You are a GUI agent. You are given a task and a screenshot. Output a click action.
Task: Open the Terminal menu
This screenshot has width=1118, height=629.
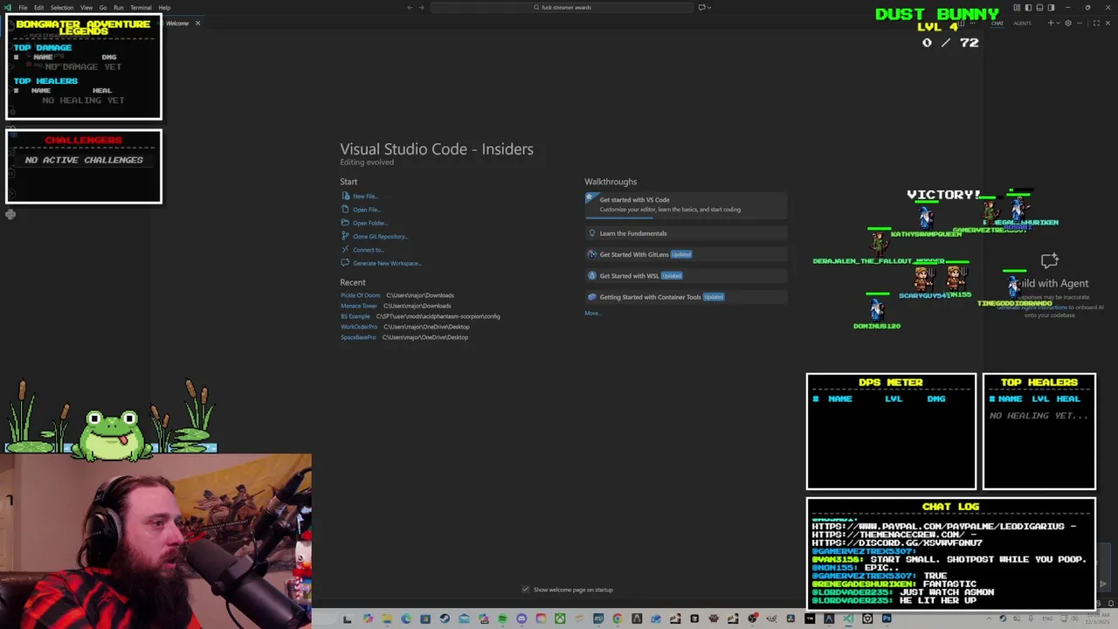point(141,7)
